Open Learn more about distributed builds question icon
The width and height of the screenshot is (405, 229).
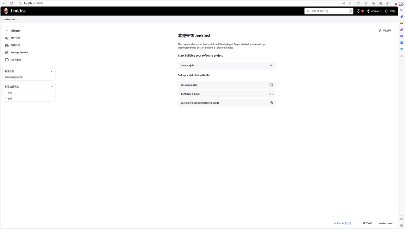271,102
